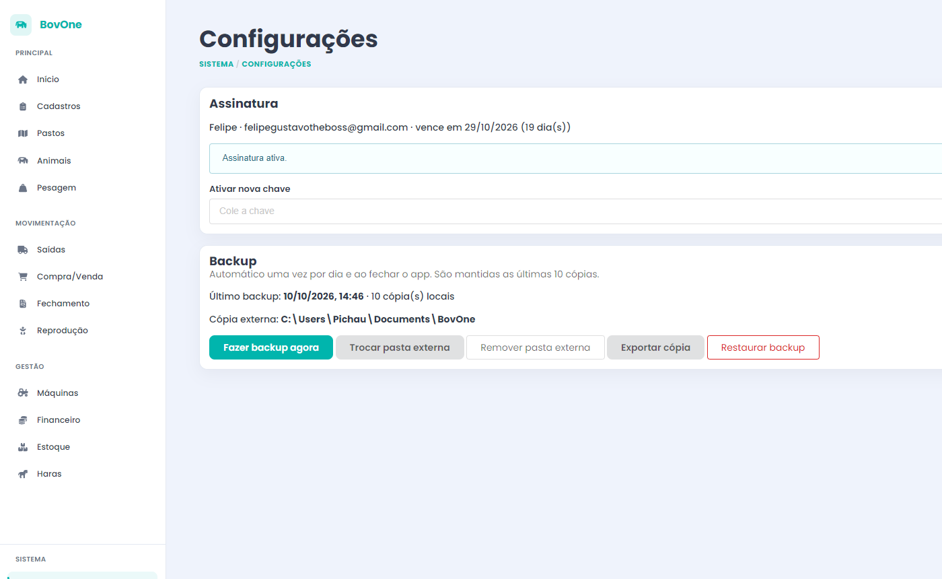942x579 pixels.
Task: Open Animais via the cow icon
Action: (x=23, y=161)
